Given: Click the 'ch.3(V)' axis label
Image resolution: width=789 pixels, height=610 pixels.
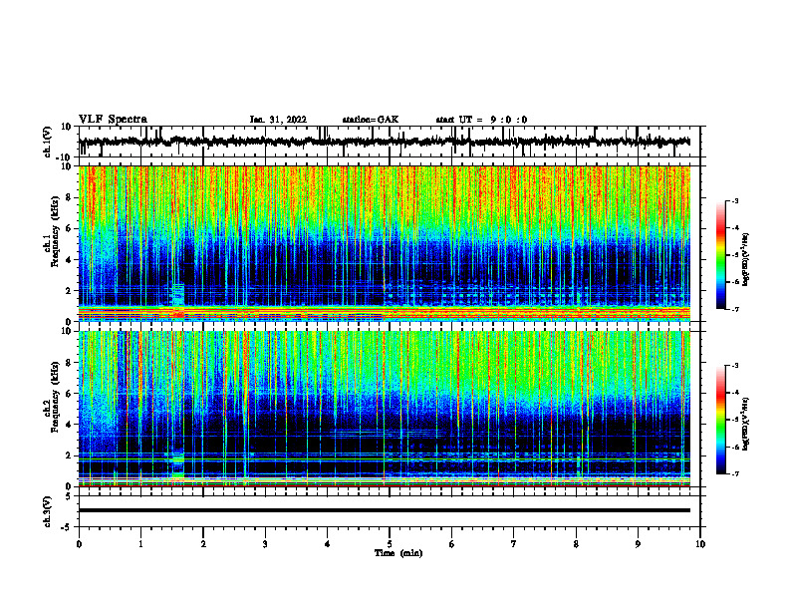Looking at the screenshot, I should (48, 511).
